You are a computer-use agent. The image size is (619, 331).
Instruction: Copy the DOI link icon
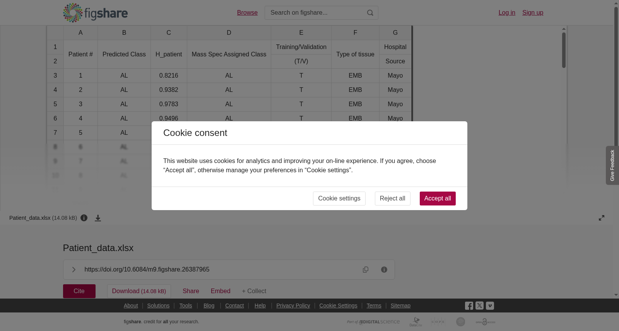pos(366,270)
